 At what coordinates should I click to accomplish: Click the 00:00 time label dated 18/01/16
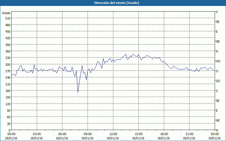point(11,134)
